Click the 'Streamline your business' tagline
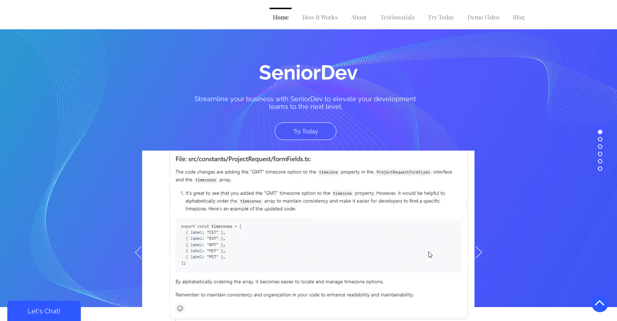 (x=305, y=103)
